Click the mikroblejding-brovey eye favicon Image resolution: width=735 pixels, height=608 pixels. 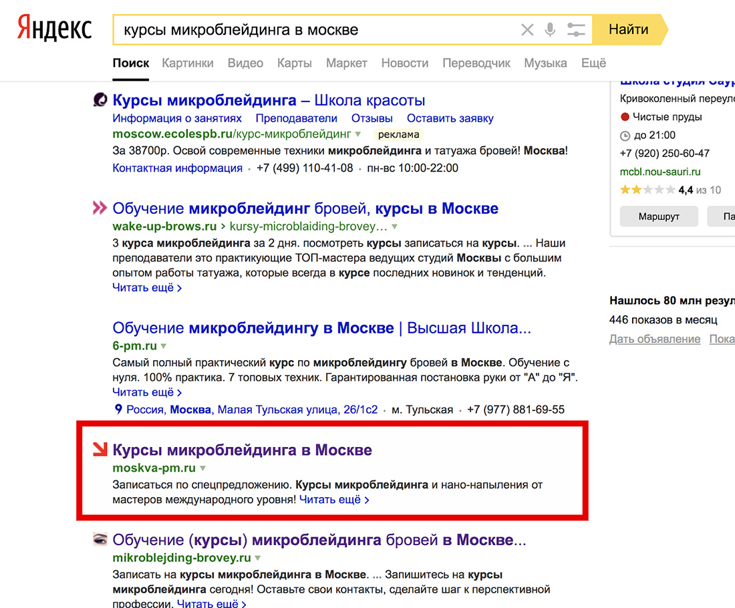(x=100, y=539)
